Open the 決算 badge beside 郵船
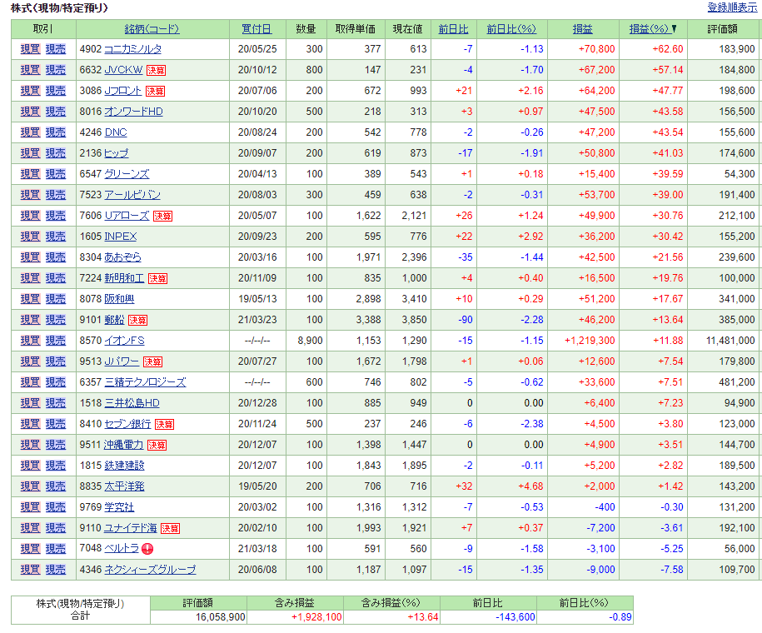Image resolution: width=762 pixels, height=633 pixels. tap(137, 321)
